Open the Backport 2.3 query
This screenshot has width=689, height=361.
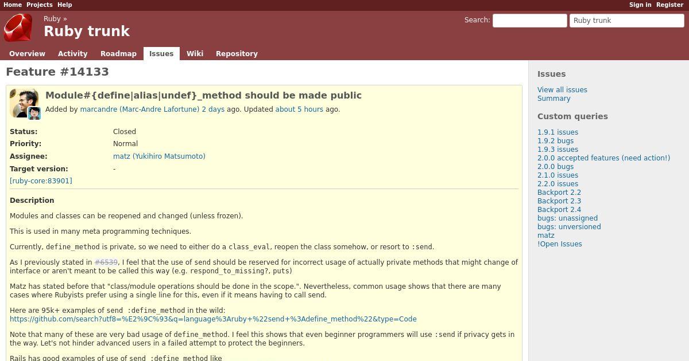[x=559, y=201]
